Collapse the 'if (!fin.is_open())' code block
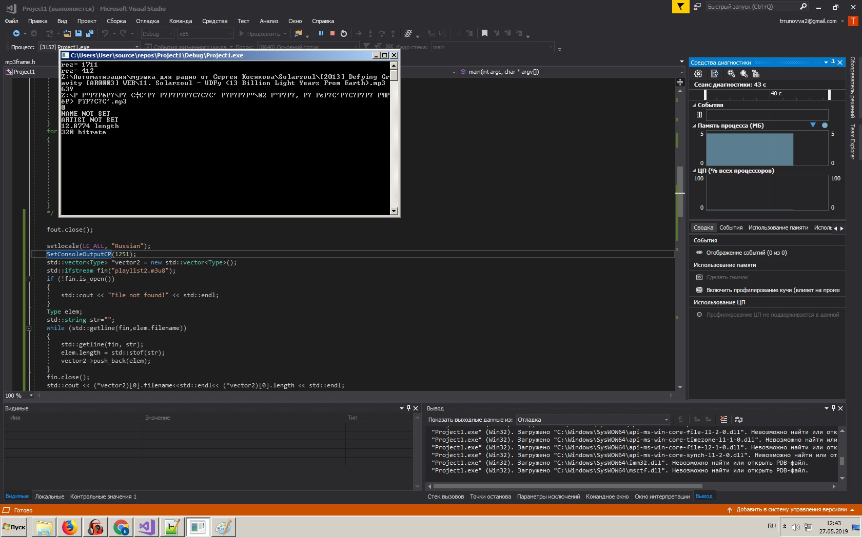Viewport: 862px width, 538px height. pos(29,279)
